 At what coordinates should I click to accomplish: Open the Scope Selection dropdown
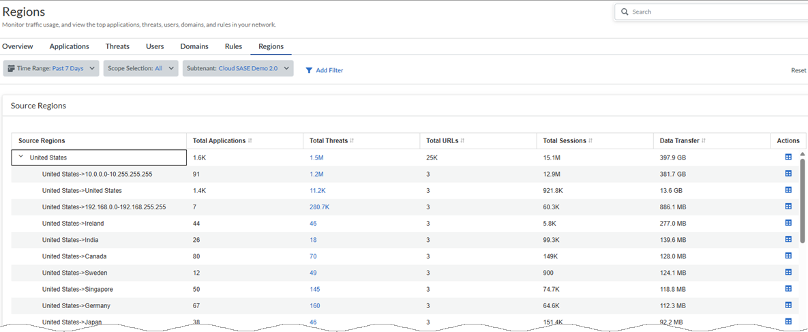140,69
